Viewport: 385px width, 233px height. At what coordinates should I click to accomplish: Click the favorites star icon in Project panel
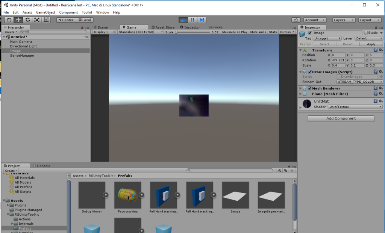[x=292, y=170]
